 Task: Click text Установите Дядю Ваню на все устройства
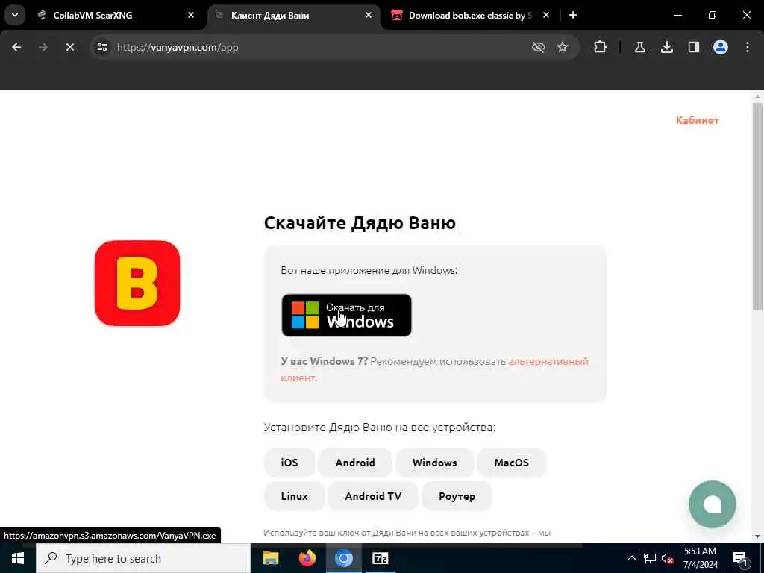point(380,428)
